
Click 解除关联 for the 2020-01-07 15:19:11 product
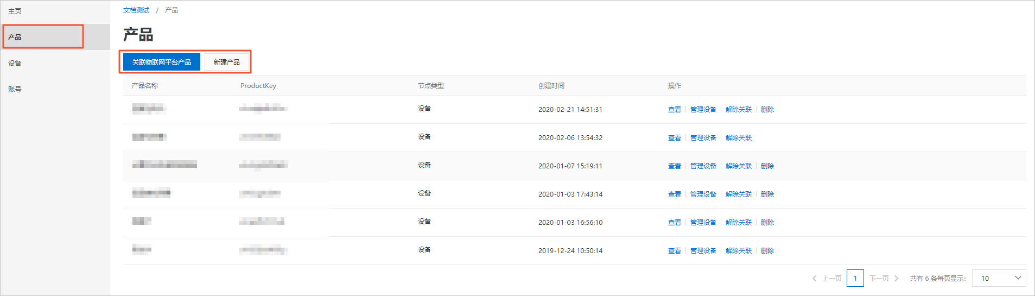739,166
